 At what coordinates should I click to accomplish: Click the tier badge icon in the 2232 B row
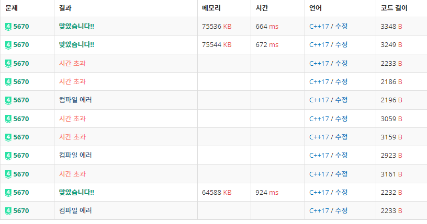[x=8, y=193]
